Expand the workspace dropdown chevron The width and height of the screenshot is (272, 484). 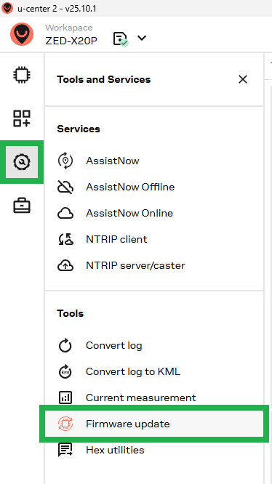point(142,39)
